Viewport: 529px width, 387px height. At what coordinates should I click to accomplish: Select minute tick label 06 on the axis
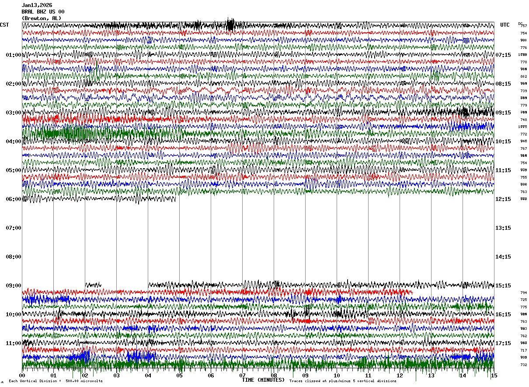[211, 376]
